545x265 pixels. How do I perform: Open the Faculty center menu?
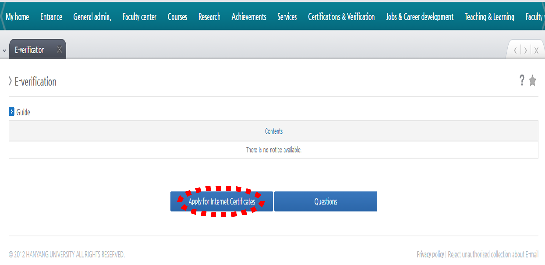139,17
